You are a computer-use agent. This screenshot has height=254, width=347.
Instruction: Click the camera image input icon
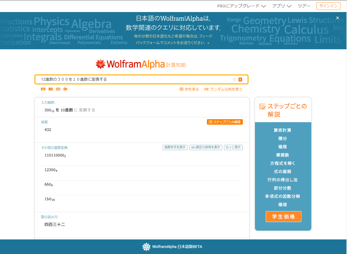tap(51, 89)
